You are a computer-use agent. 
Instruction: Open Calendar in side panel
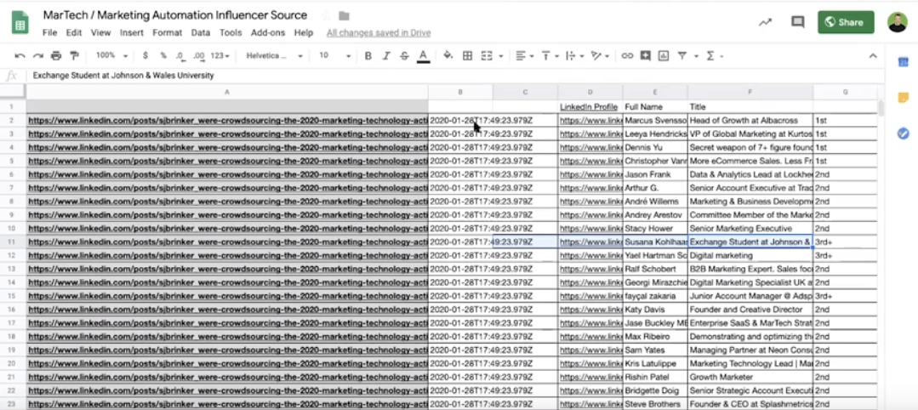(x=903, y=62)
